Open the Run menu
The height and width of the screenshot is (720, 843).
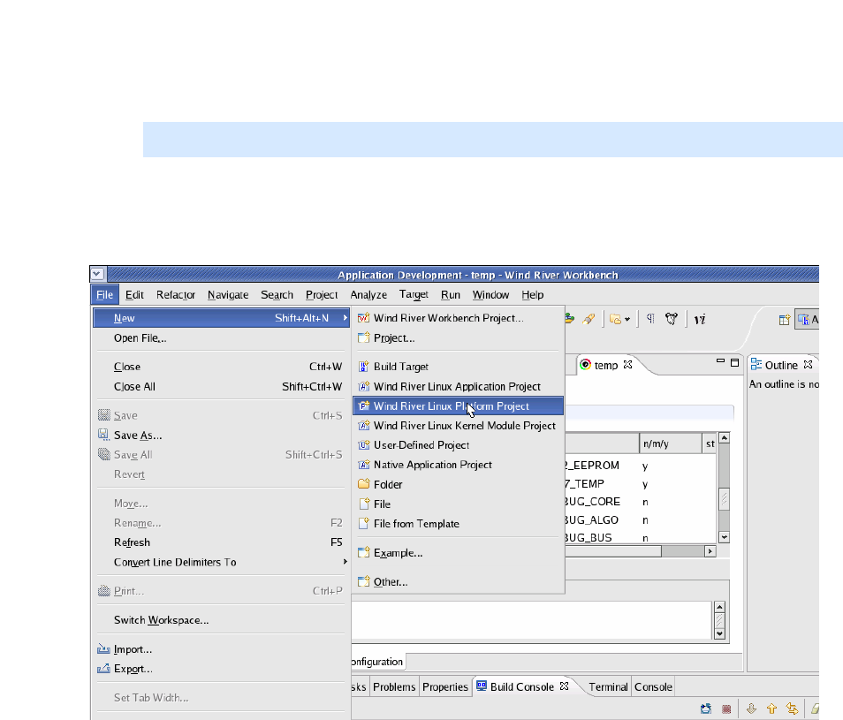click(x=451, y=295)
